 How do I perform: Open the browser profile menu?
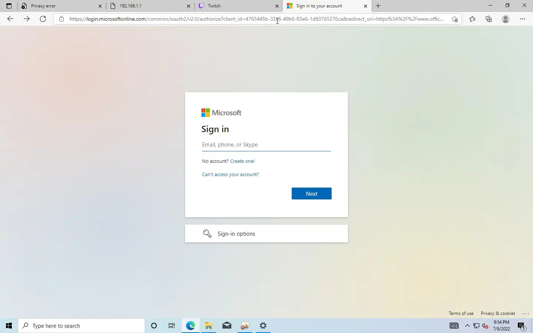(x=506, y=19)
